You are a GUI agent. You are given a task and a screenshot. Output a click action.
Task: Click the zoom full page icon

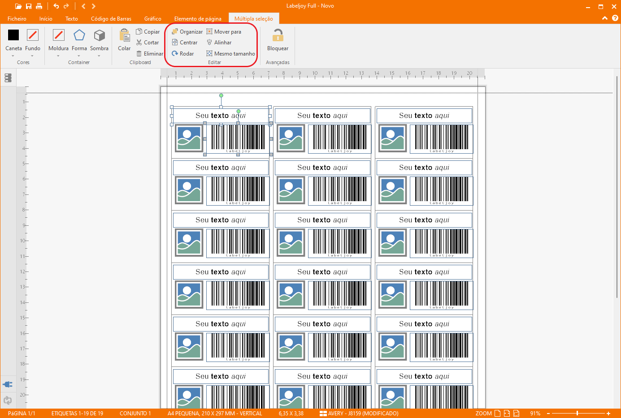(497, 414)
